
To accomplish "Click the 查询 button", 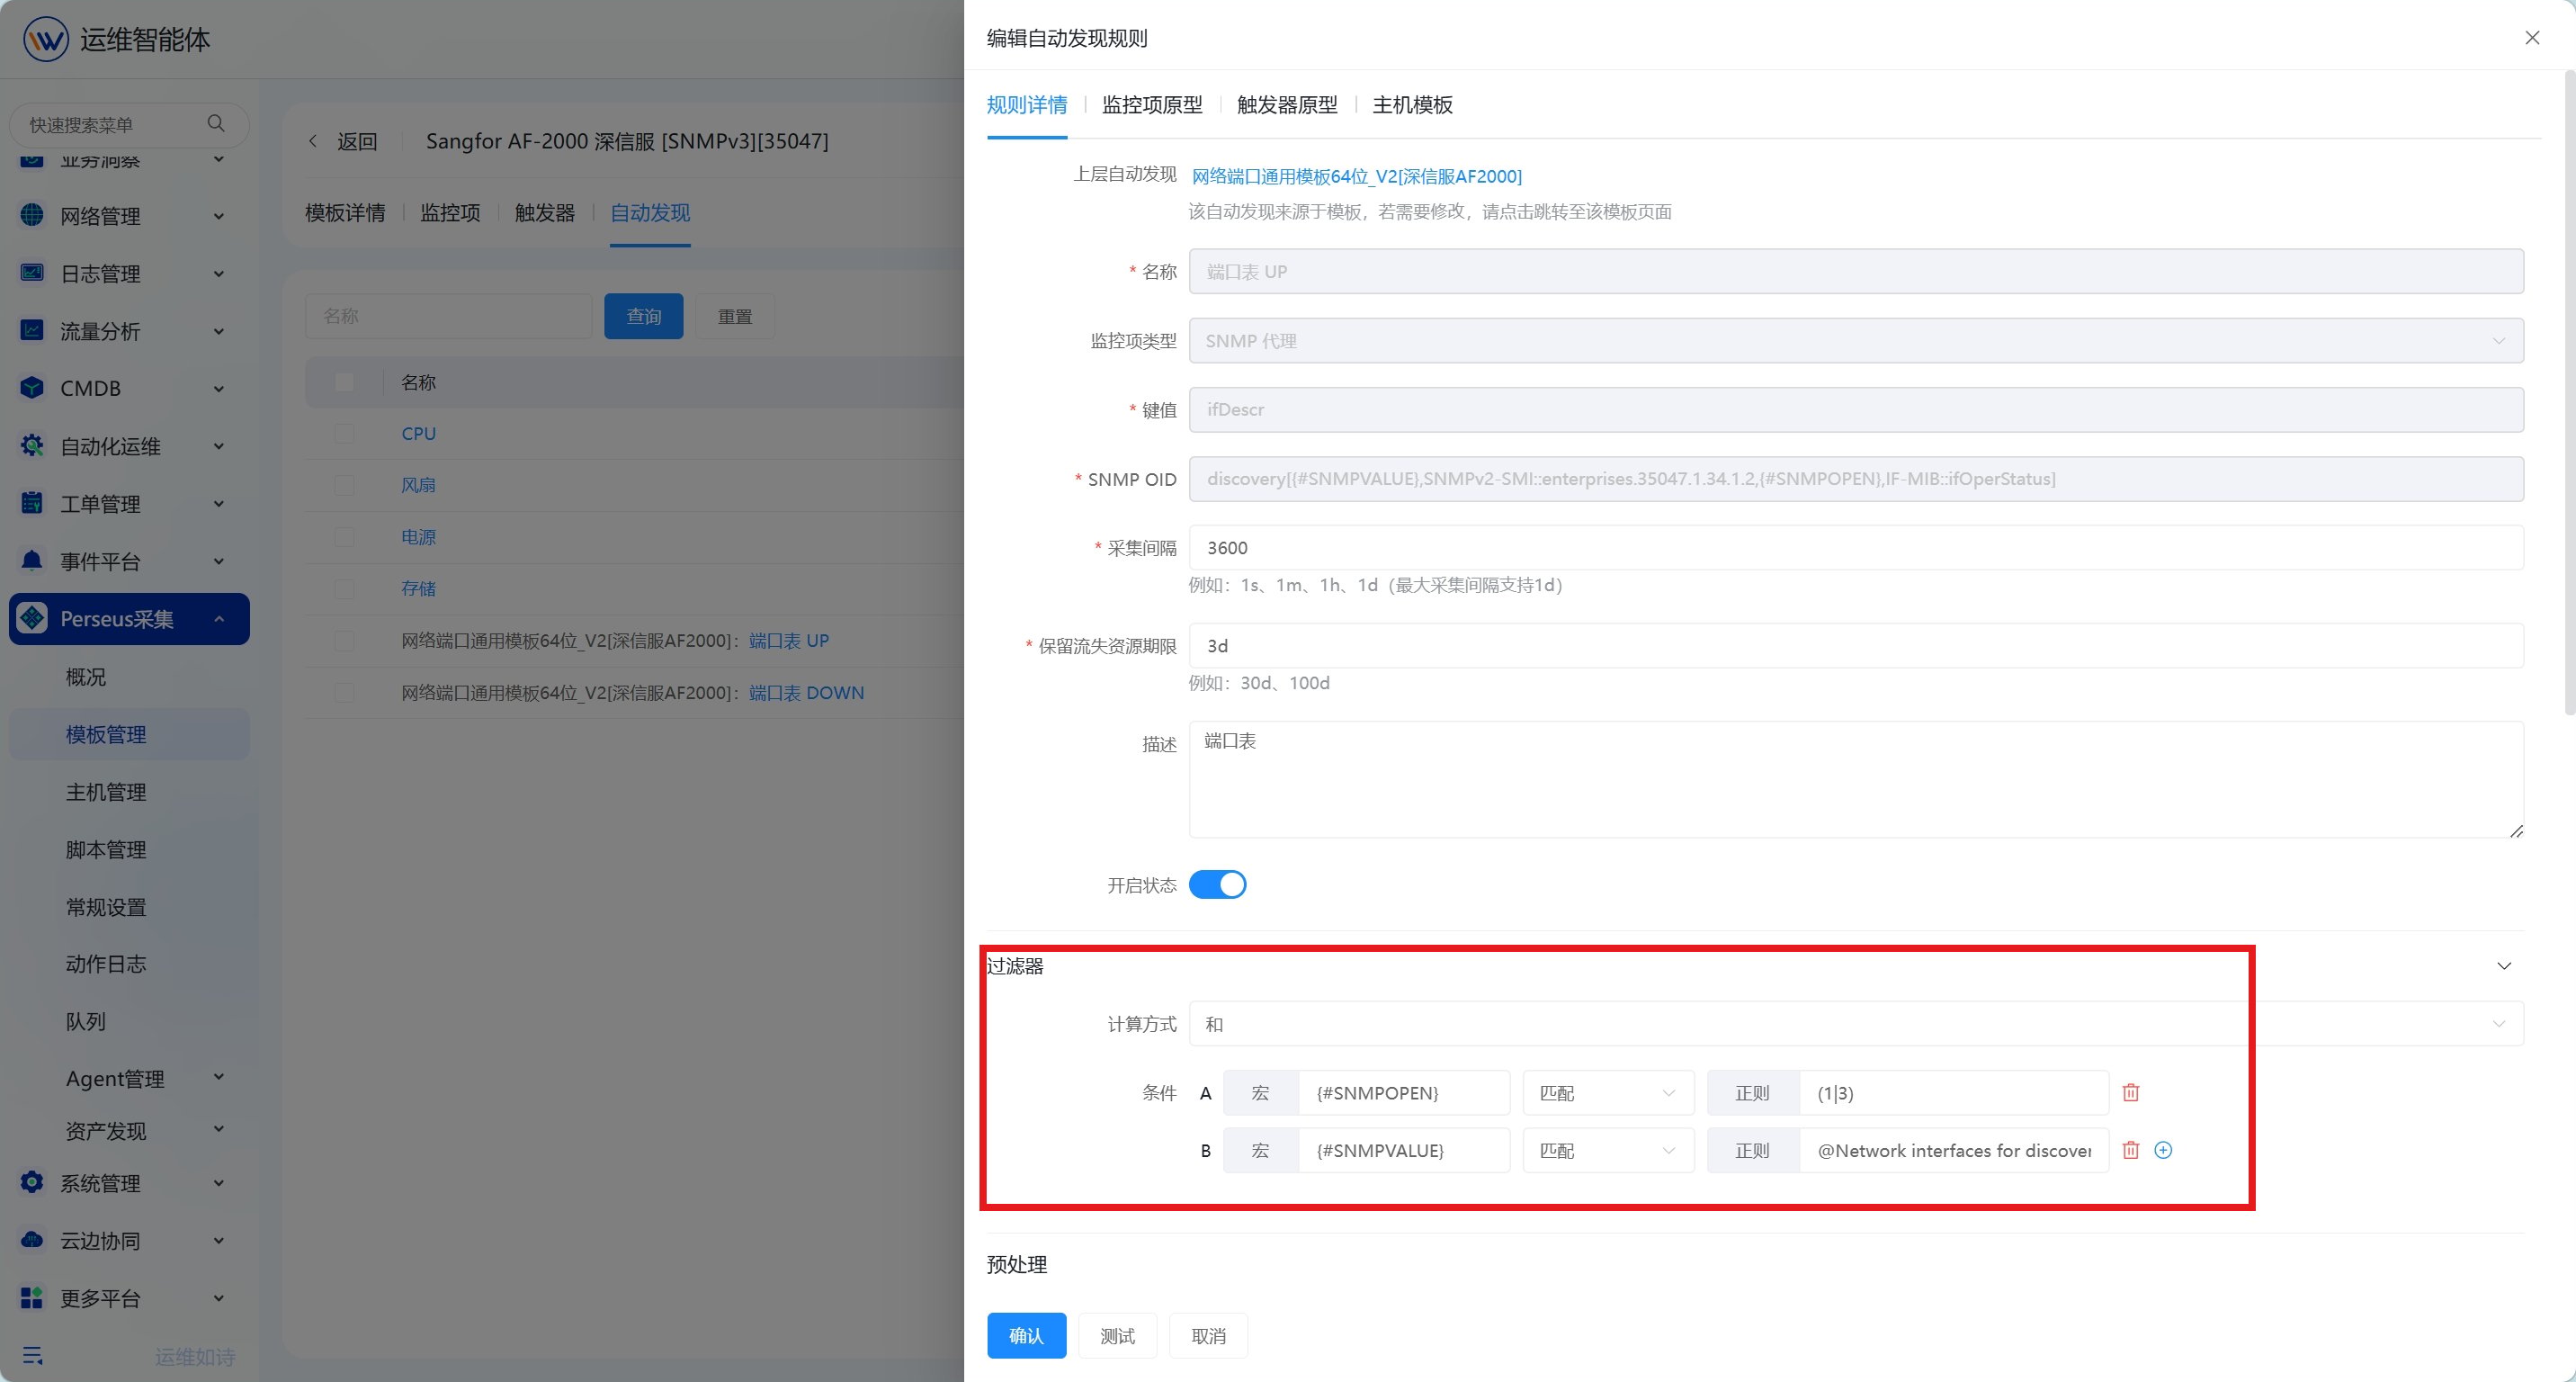I will point(643,316).
